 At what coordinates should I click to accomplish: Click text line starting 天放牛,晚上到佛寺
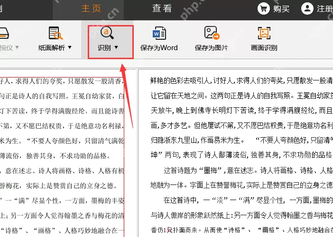click(x=241, y=110)
